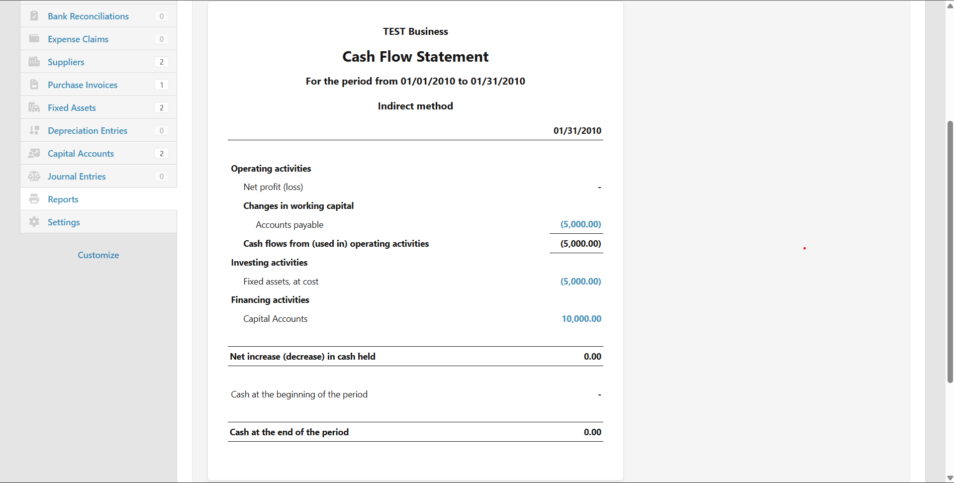The image size is (954, 483).
Task: Click the Suppliers icon in sidebar
Action: (x=34, y=62)
